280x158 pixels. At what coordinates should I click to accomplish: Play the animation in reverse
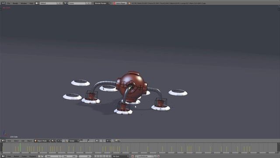click(101, 156)
